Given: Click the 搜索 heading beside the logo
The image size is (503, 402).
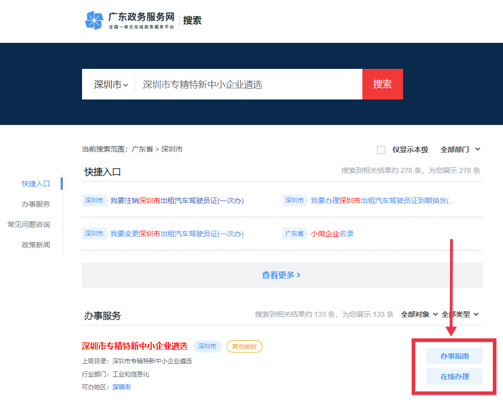Looking at the screenshot, I should pos(192,20).
